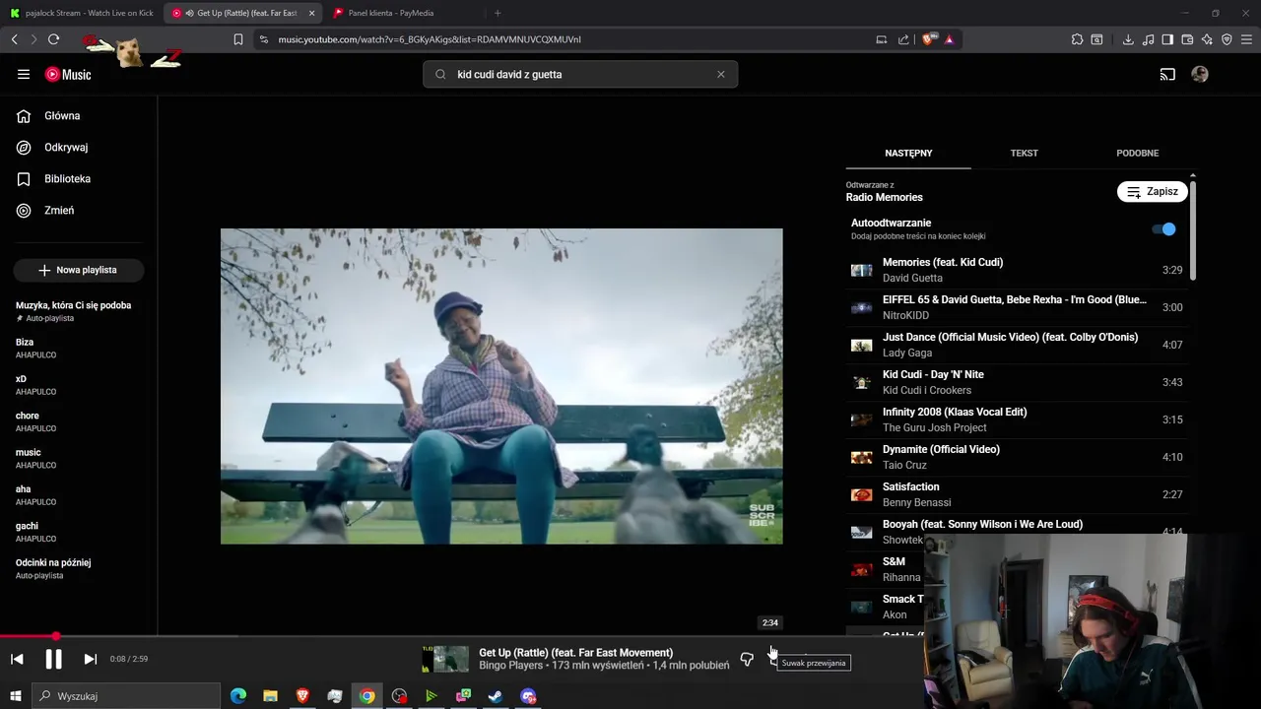Clear the search box with X

[720, 74]
